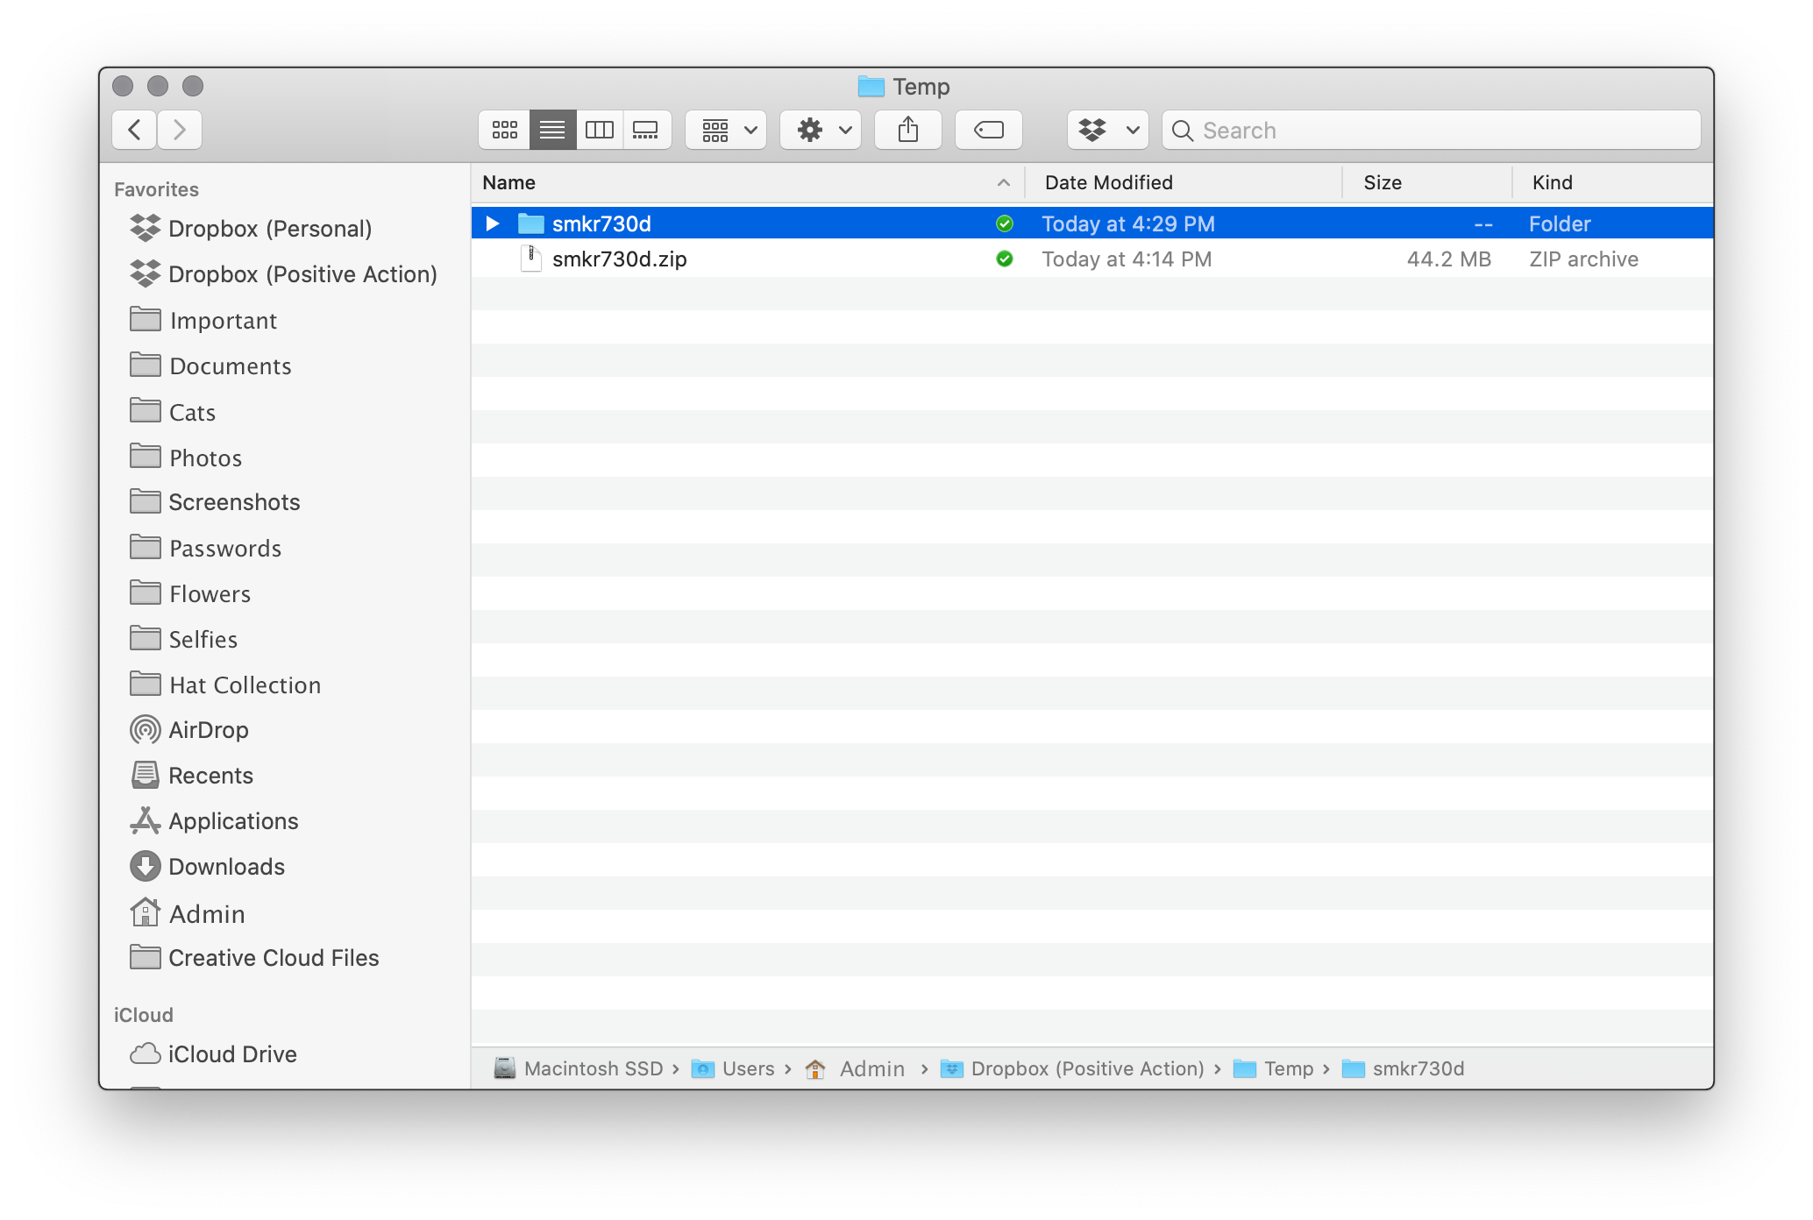Image resolution: width=1813 pixels, height=1220 pixels.
Task: Expand the grid view options dropdown
Action: coord(729,128)
